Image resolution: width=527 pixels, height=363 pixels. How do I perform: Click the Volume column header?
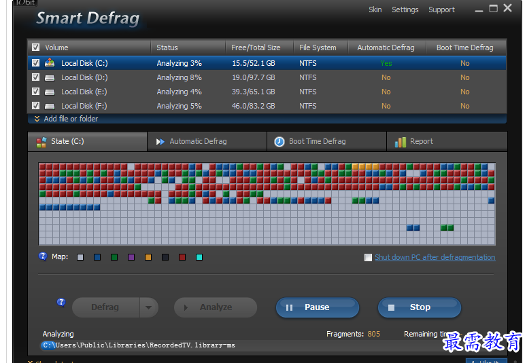click(56, 47)
